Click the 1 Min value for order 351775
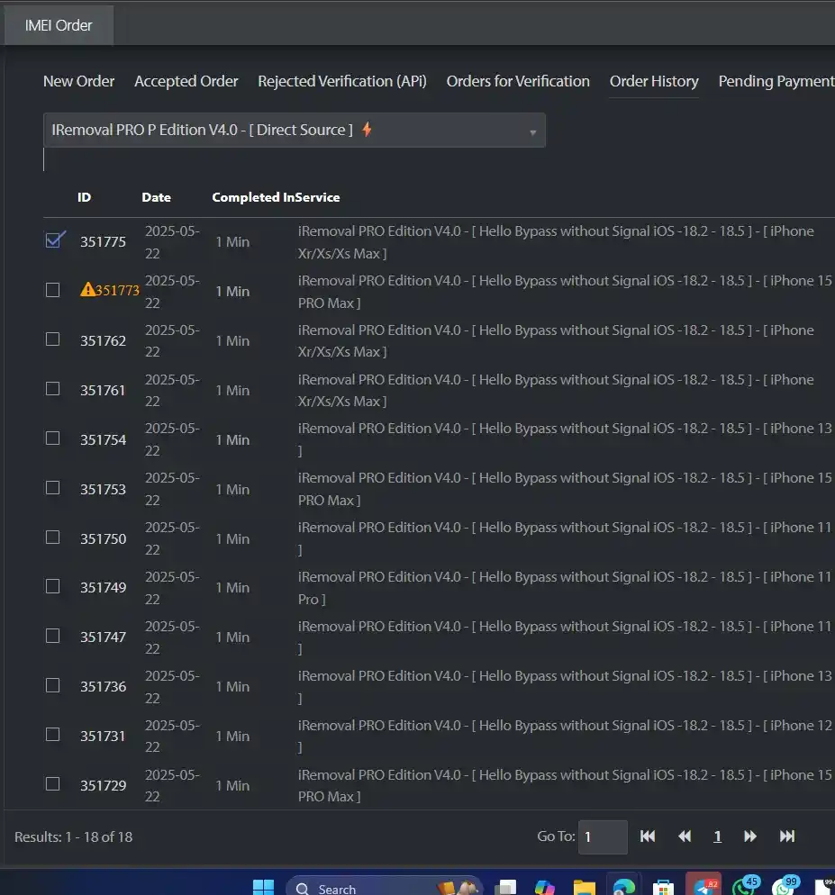Screen dimensions: 835x895 (x=232, y=242)
